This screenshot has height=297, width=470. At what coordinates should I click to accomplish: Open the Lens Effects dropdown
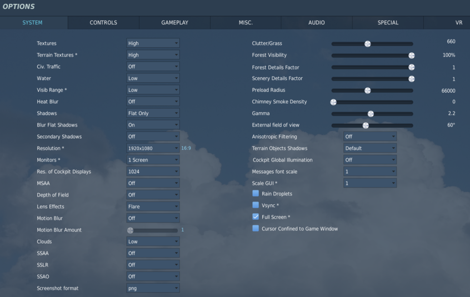point(153,207)
